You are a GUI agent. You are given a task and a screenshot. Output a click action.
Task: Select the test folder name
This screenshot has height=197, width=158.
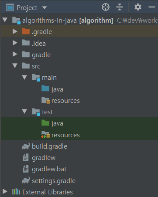click(x=48, y=112)
